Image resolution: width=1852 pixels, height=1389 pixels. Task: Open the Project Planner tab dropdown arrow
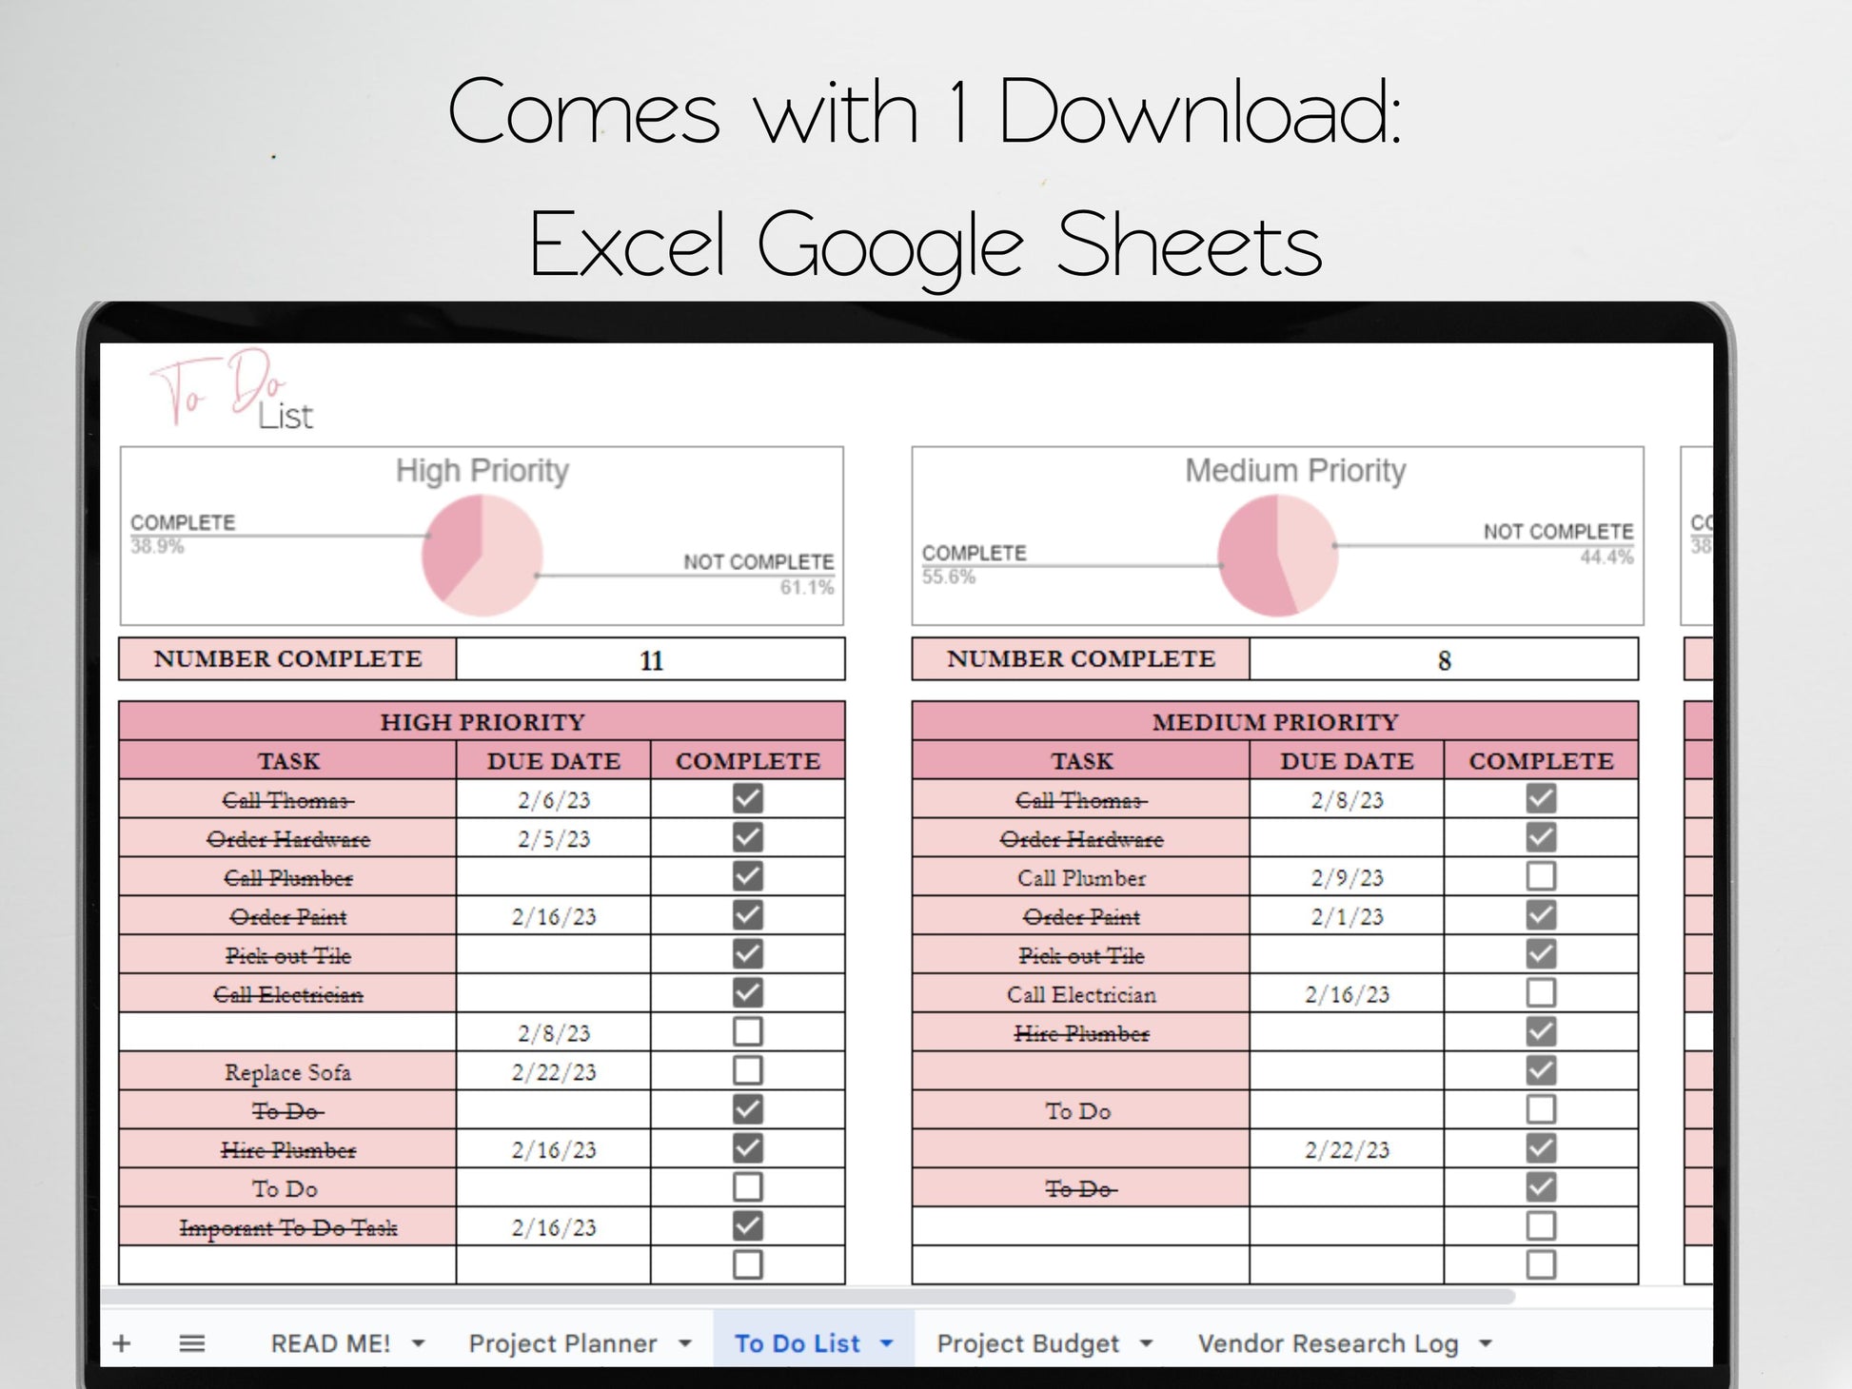click(684, 1343)
